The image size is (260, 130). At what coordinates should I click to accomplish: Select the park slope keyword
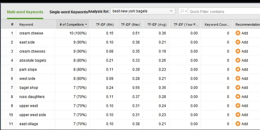[x=28, y=70]
